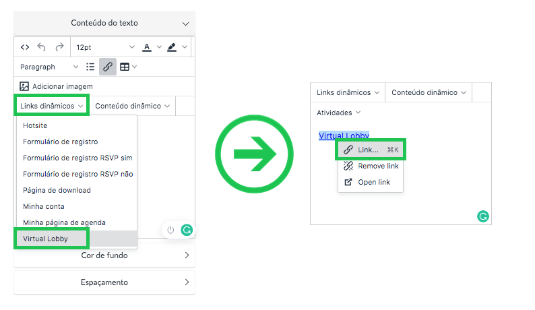Choose Hotsite from the links list

(77, 125)
